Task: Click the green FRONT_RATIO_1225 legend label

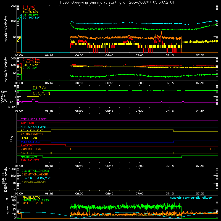Action: (36, 200)
